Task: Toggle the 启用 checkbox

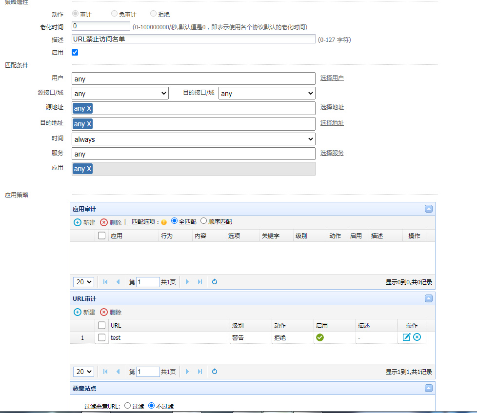Action: pyautogui.click(x=75, y=52)
